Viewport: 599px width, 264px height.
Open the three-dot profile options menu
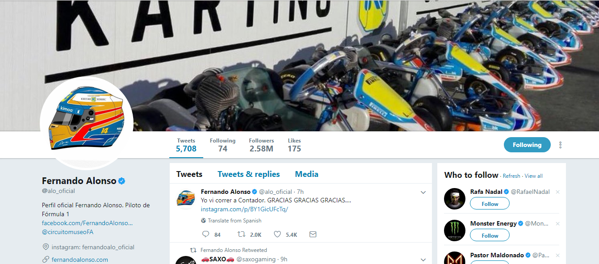coord(560,145)
